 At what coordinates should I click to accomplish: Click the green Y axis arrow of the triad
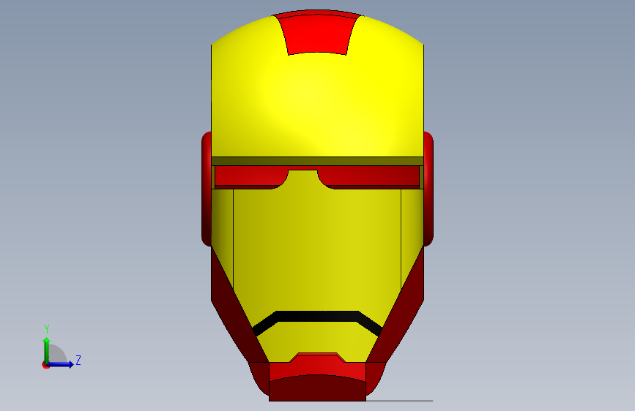pos(47,350)
